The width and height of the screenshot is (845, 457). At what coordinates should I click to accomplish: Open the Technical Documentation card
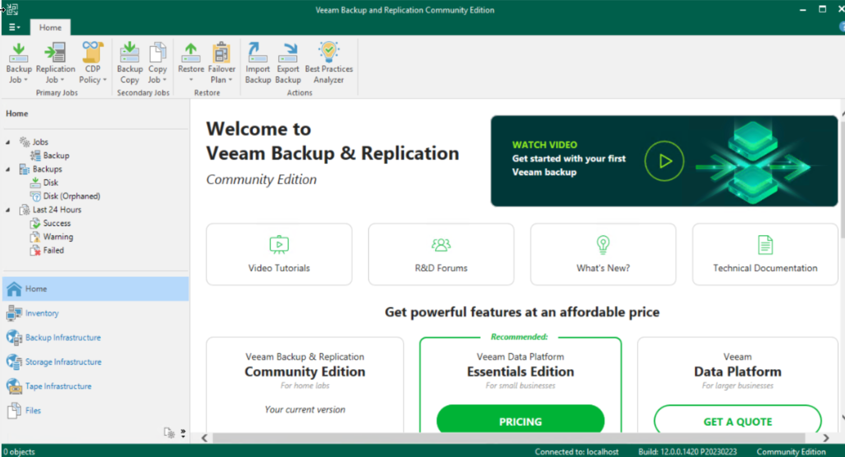click(x=765, y=254)
